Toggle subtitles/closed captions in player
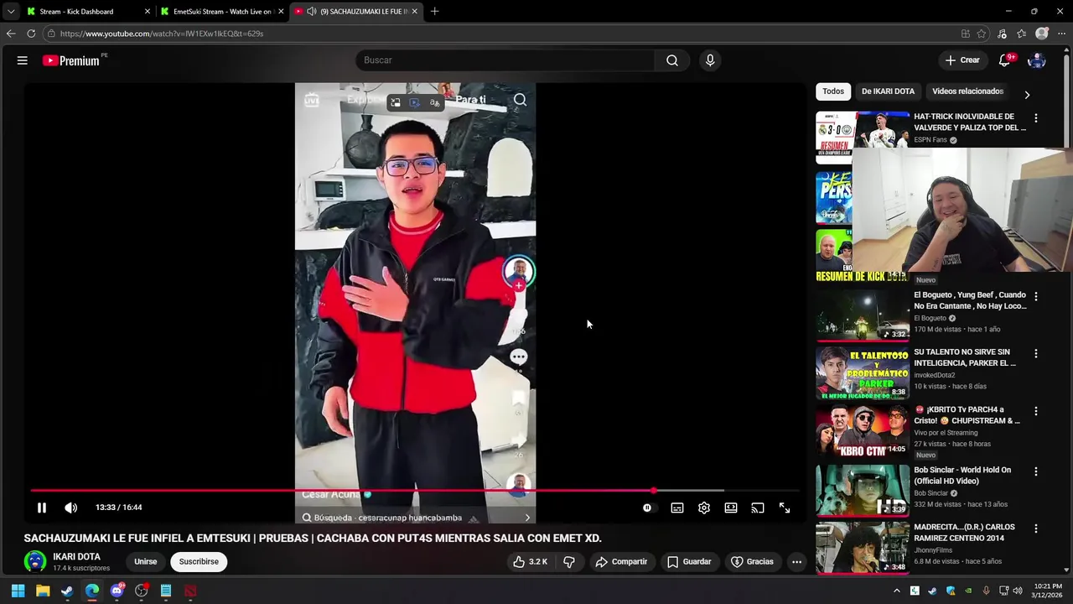Screen dimensions: 1073x604 tap(677, 508)
